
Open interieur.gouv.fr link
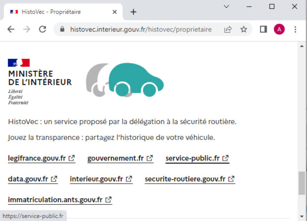point(101,179)
